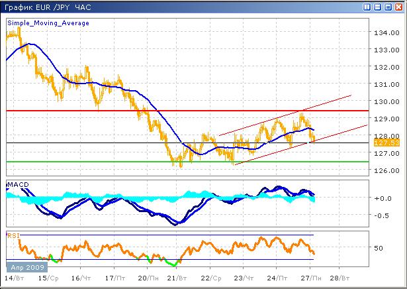Click the 130.00 price axis label
Viewport: 407px width, 289px height.
(x=384, y=101)
